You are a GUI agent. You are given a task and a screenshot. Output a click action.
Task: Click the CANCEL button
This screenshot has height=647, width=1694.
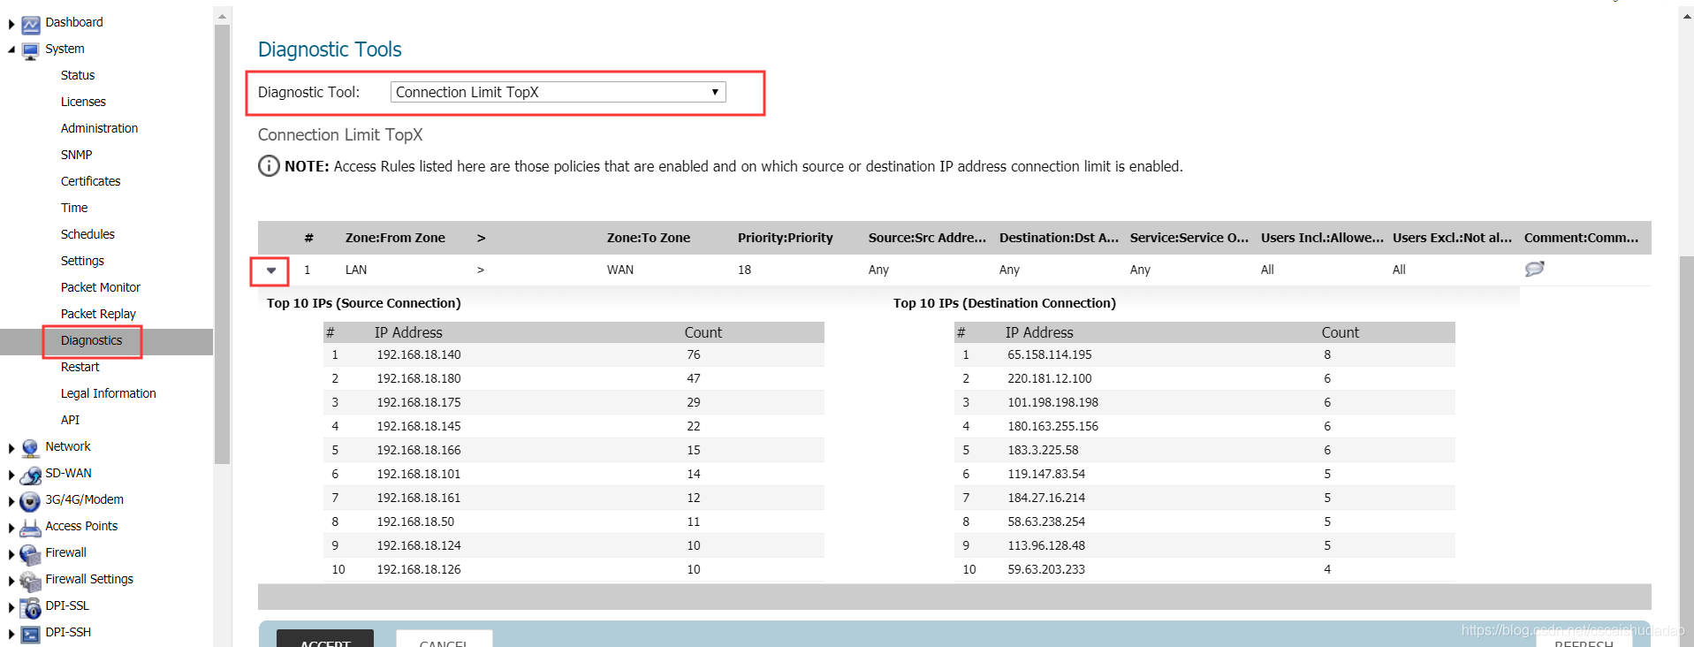coord(444,640)
